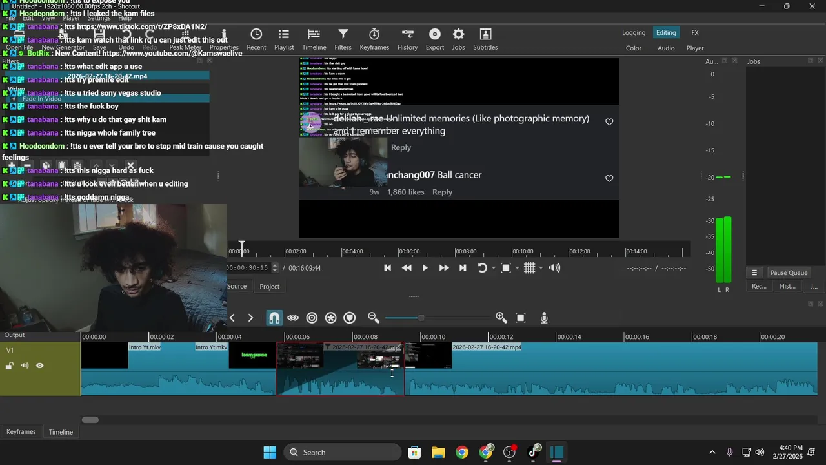This screenshot has height=465, width=826.
Task: Click the current timecode input field
Action: [x=249, y=268]
